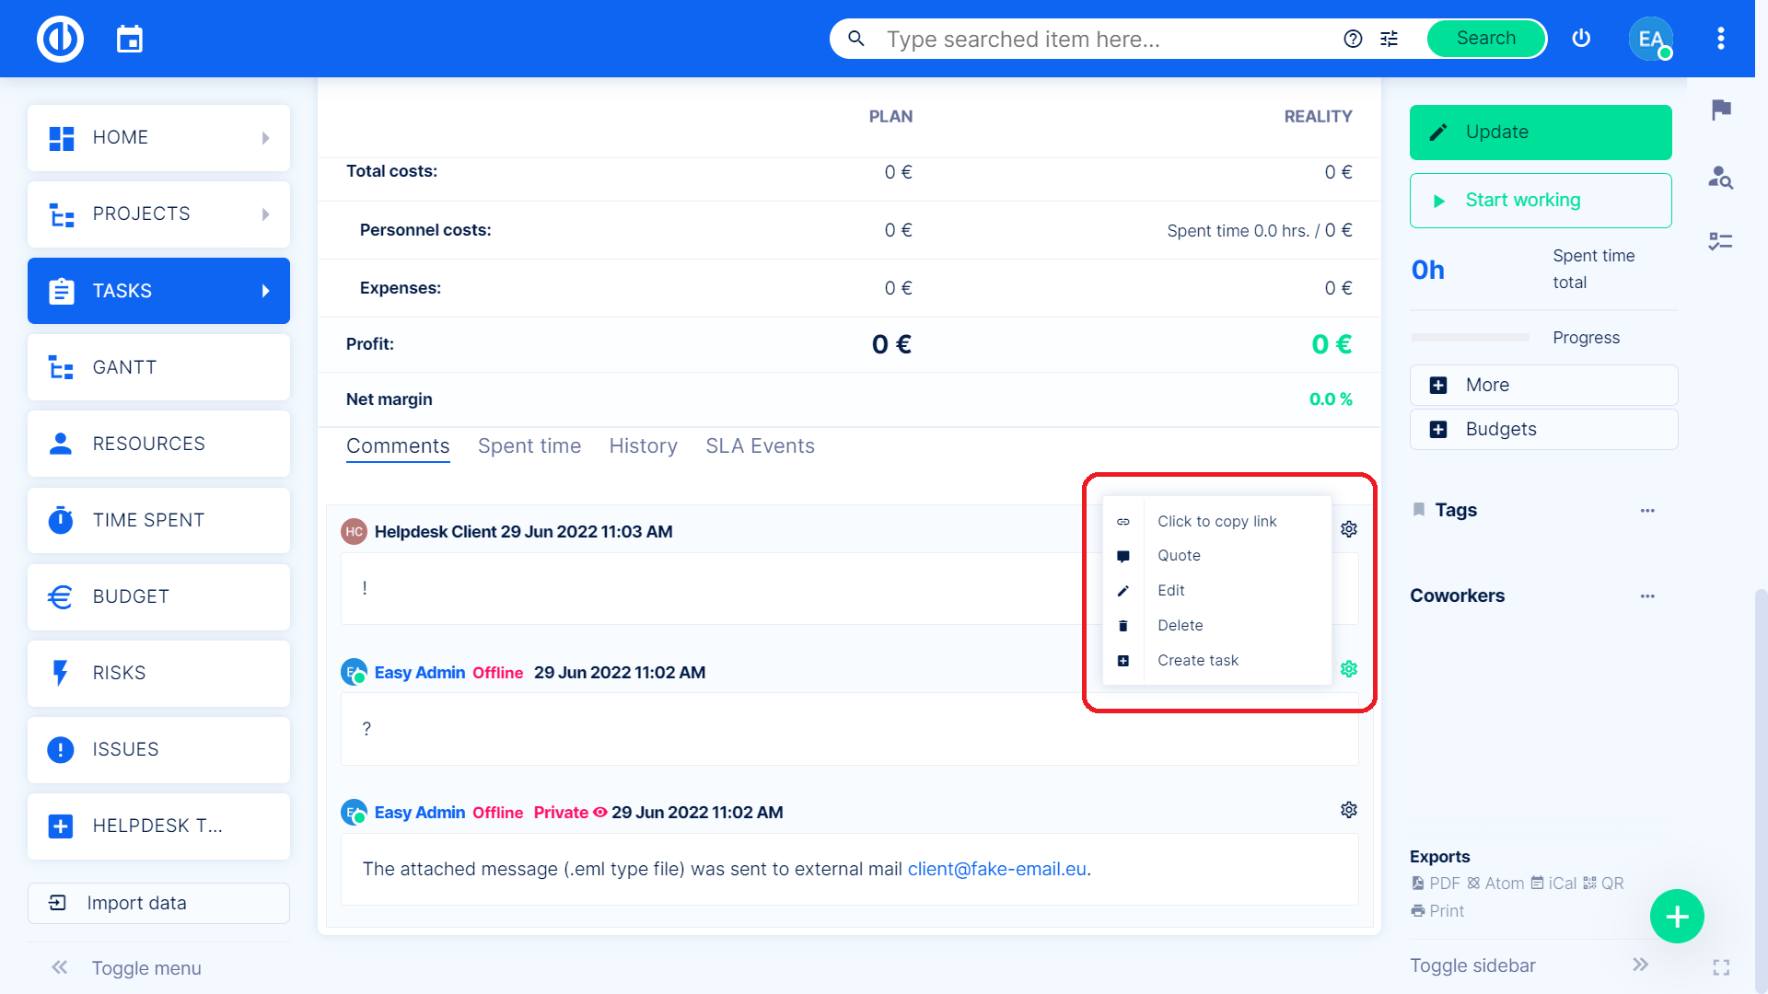Open gear menu for Helpdesk Client comment
The height and width of the screenshot is (994, 1768).
(1349, 529)
